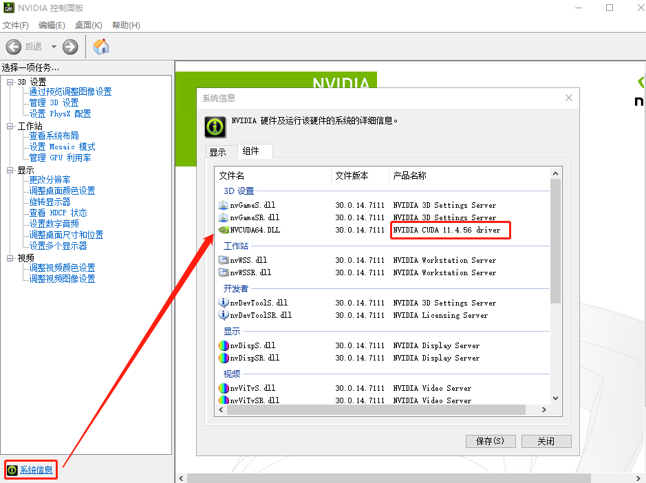The width and height of the screenshot is (646, 483).
Task: Open the 桌面(K) menu
Action: point(88,25)
